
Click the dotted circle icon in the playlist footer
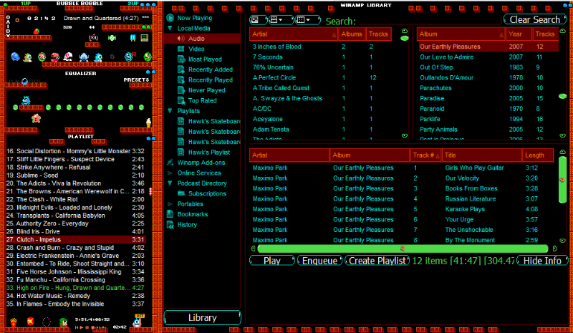47,322
